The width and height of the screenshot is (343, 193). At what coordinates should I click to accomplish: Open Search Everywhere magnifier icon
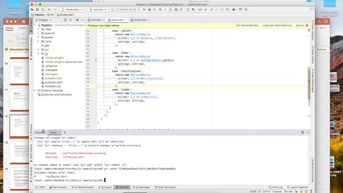pos(246,10)
